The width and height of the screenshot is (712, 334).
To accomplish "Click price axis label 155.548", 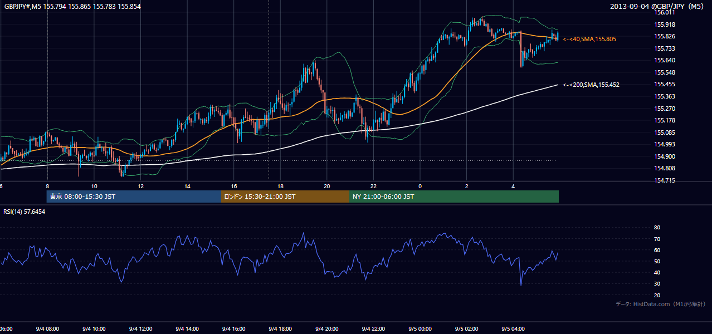I will coord(665,72).
